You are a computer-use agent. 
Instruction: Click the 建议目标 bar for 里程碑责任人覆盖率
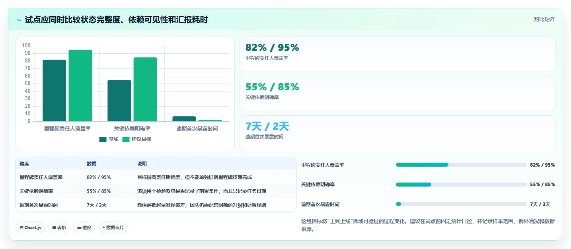(80, 86)
